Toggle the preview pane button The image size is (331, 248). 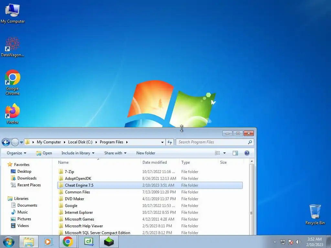(x=235, y=153)
